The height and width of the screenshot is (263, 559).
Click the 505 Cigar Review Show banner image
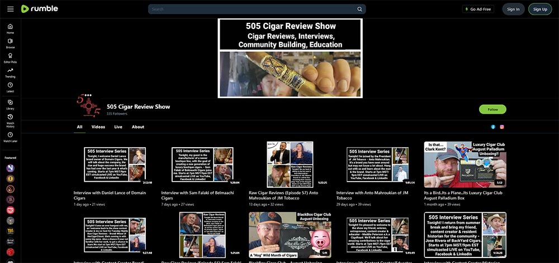290,59
